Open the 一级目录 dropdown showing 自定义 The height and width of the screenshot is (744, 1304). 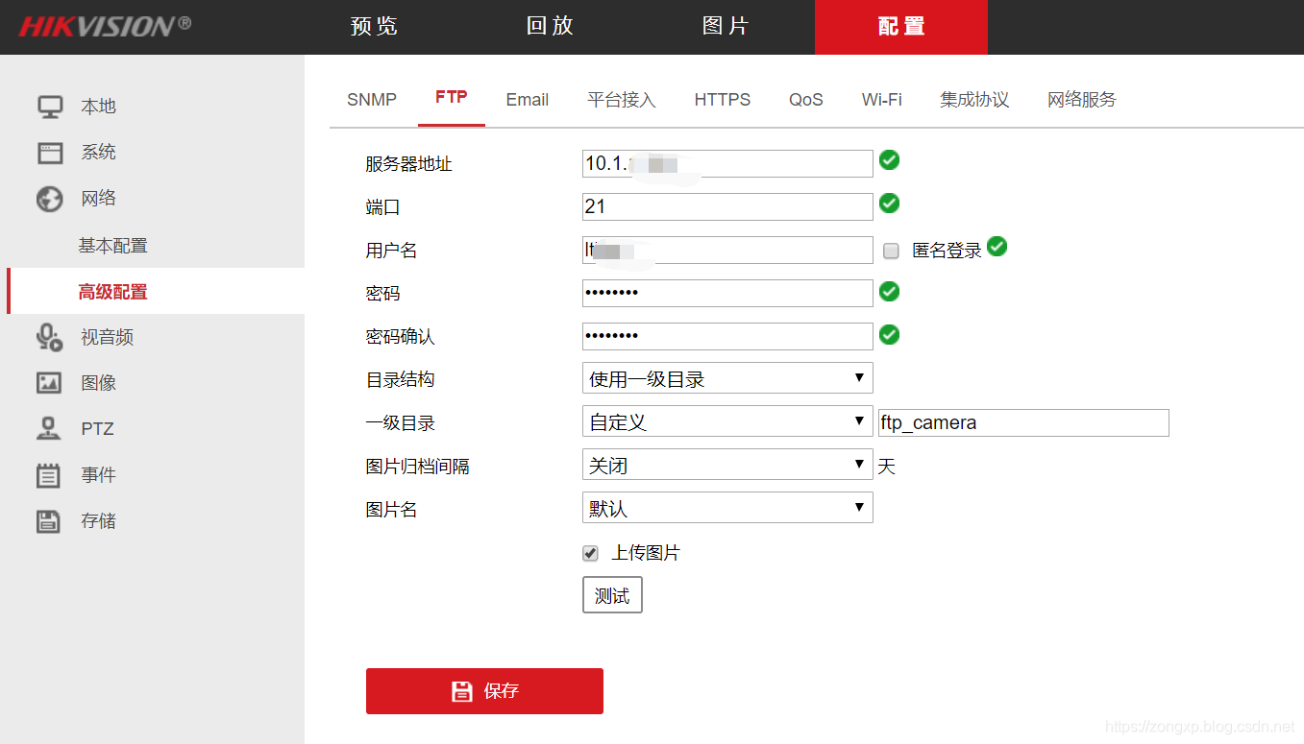[727, 421]
